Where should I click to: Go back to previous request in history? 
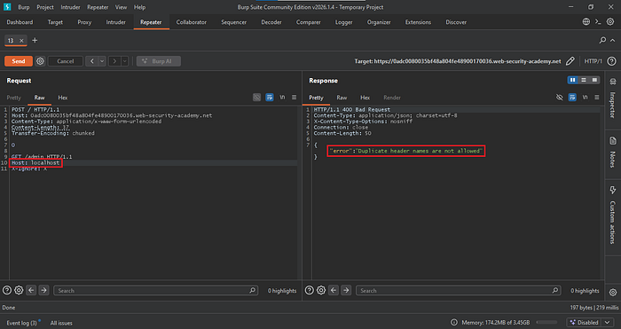(92, 61)
